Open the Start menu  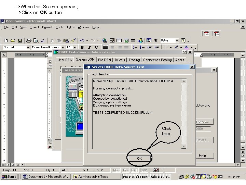click(9, 177)
